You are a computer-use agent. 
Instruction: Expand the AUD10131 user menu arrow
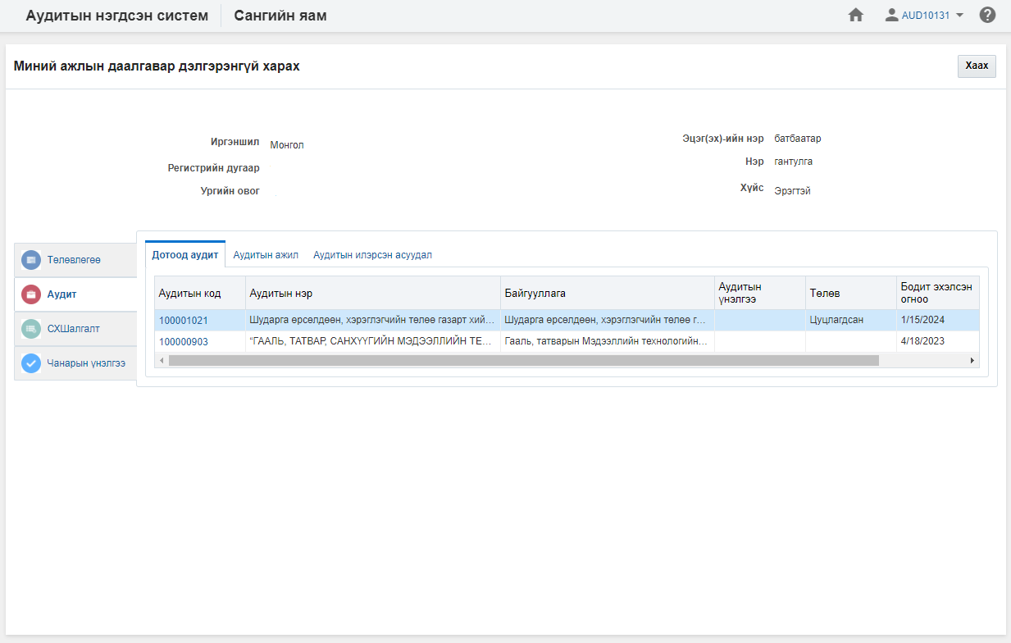point(959,15)
